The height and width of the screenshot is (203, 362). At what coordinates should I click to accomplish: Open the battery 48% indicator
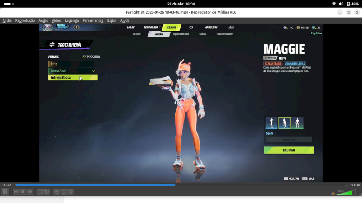(352, 4)
